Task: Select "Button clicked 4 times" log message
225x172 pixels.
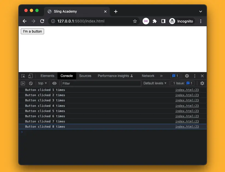Action: point(45,106)
